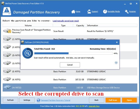This screenshot has height=109, width=140.
Task: Click Remaining Time 0(h):2(m) text
Action: coord(103,49)
